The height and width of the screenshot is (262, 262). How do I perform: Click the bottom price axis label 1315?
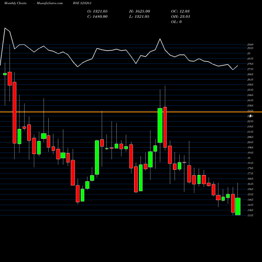250,215
